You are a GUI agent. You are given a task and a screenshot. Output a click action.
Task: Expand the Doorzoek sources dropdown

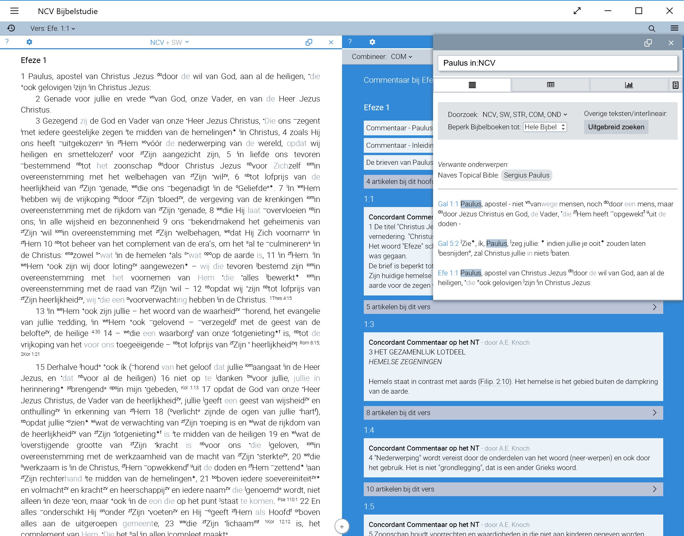pyautogui.click(x=525, y=115)
